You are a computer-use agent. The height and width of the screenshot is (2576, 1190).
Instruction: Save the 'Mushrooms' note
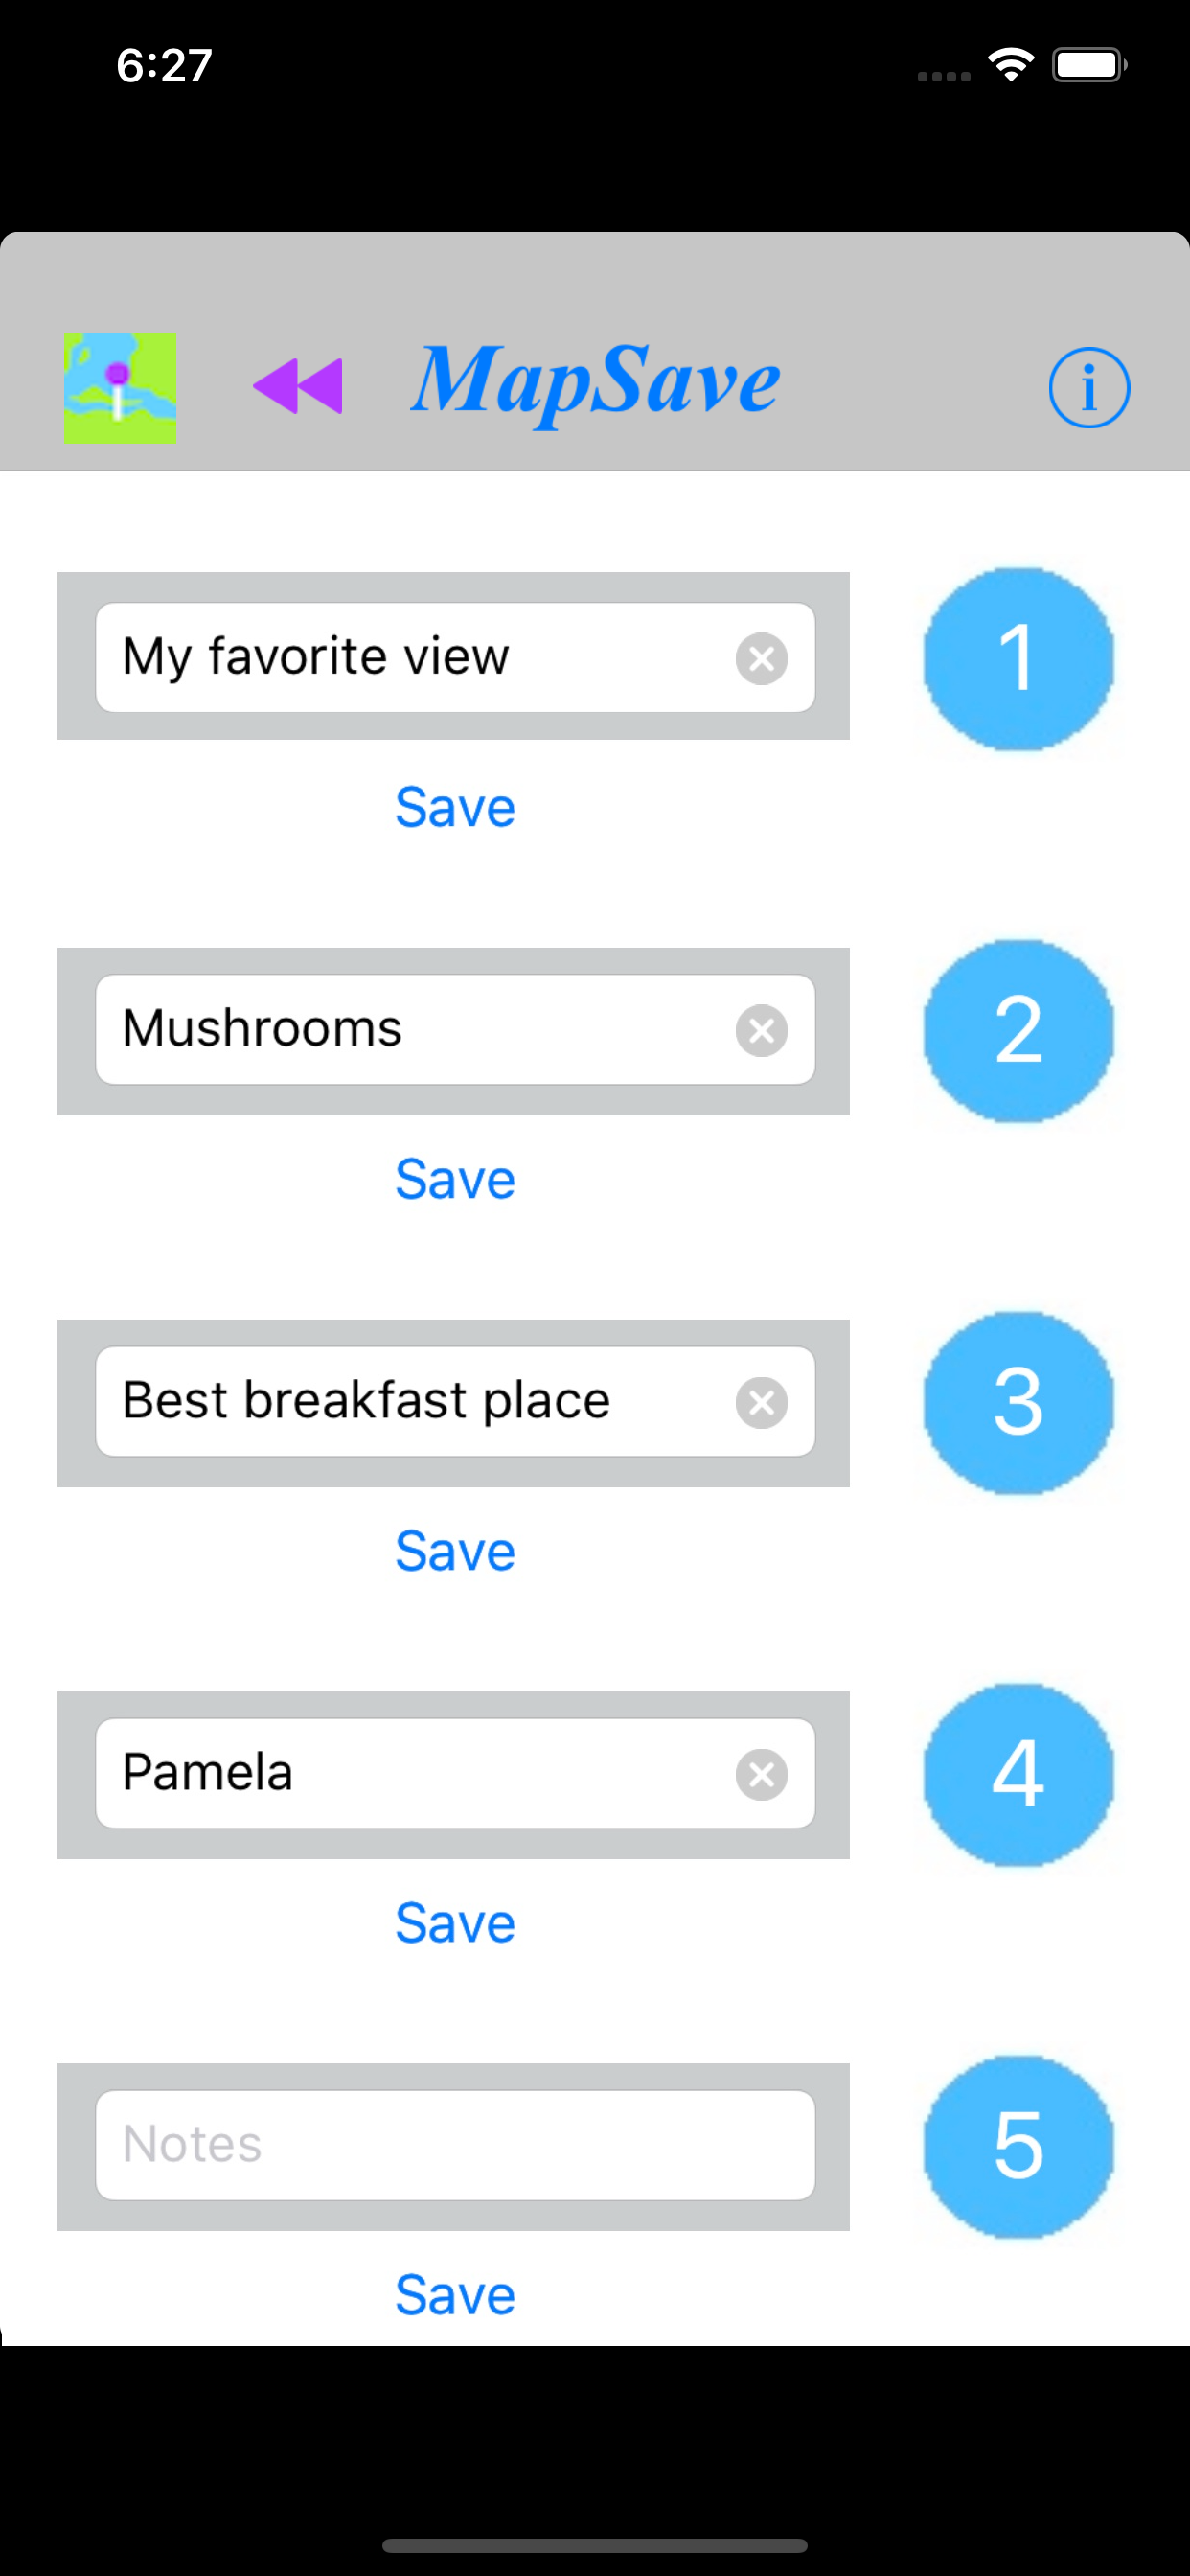(x=455, y=1180)
